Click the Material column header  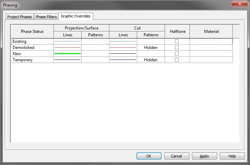click(211, 31)
